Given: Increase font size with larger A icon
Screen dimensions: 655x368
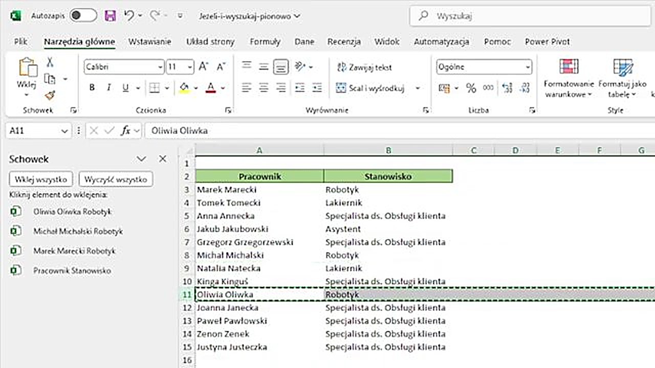Looking at the screenshot, I should point(203,66).
